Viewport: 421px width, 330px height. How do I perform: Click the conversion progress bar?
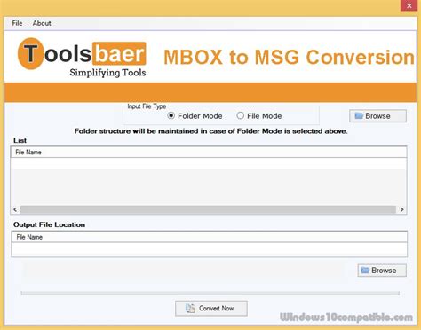pos(210,293)
